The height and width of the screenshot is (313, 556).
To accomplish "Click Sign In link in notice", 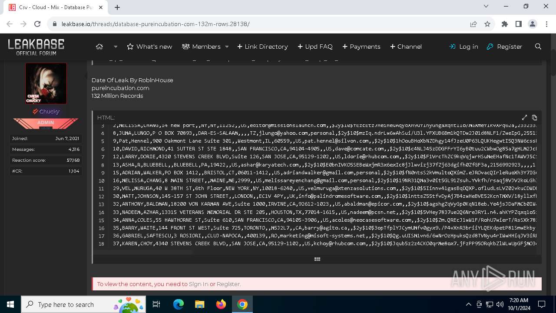I will coord(199,284).
